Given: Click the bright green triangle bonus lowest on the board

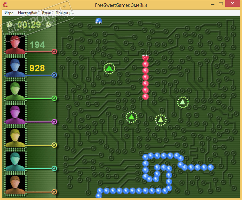Looking at the screenshot, I should [x=131, y=117].
